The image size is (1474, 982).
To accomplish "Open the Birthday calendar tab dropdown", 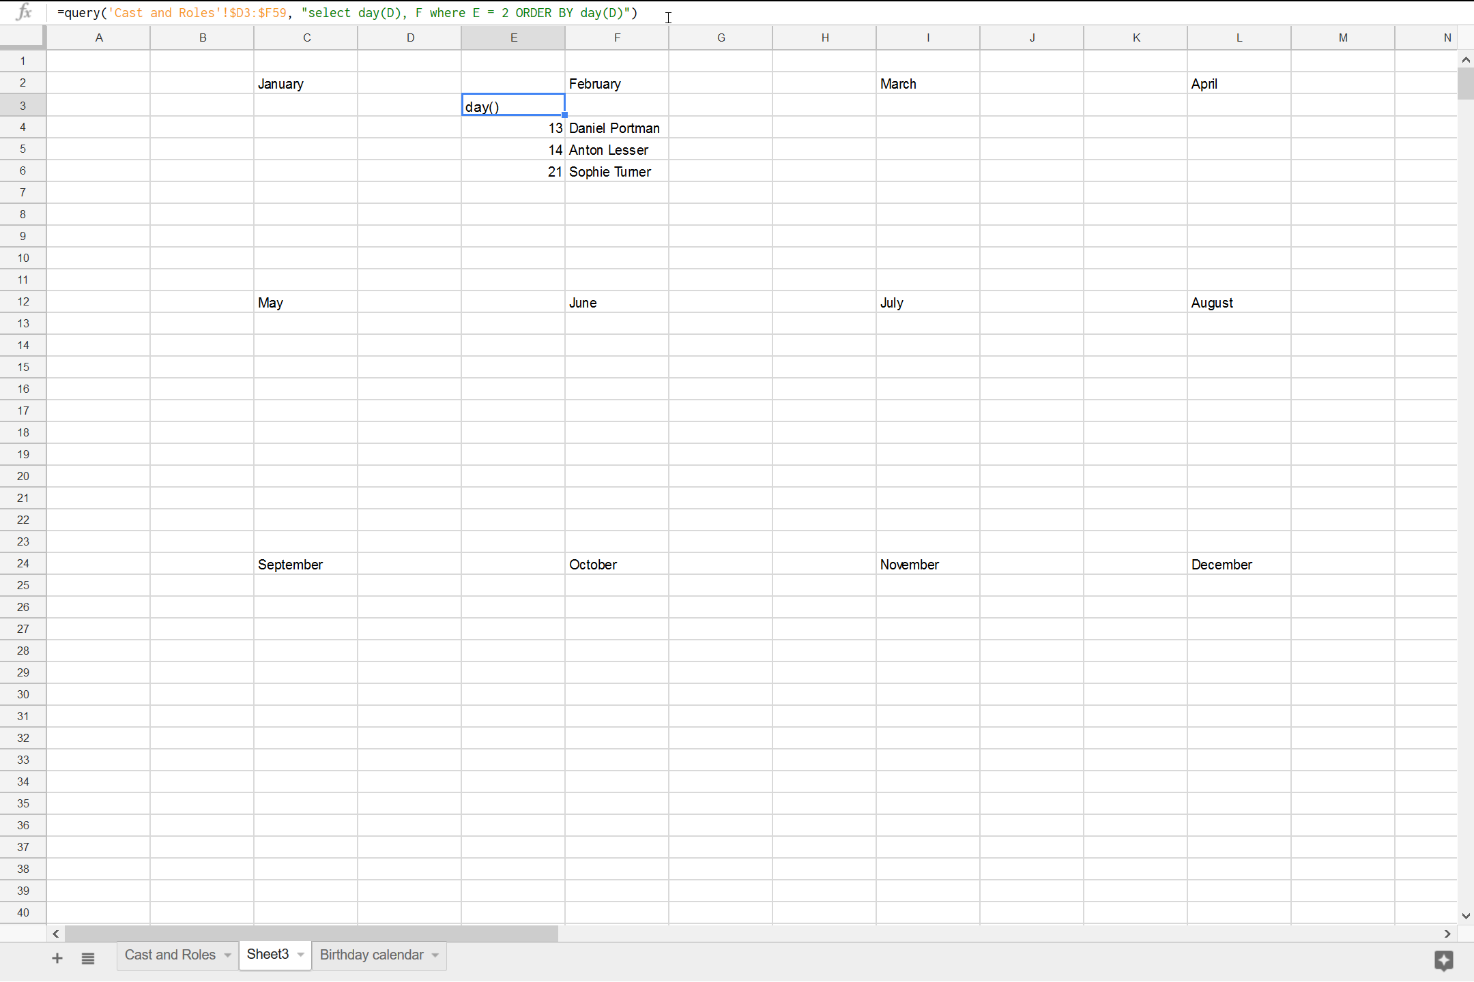I will tap(434, 955).
